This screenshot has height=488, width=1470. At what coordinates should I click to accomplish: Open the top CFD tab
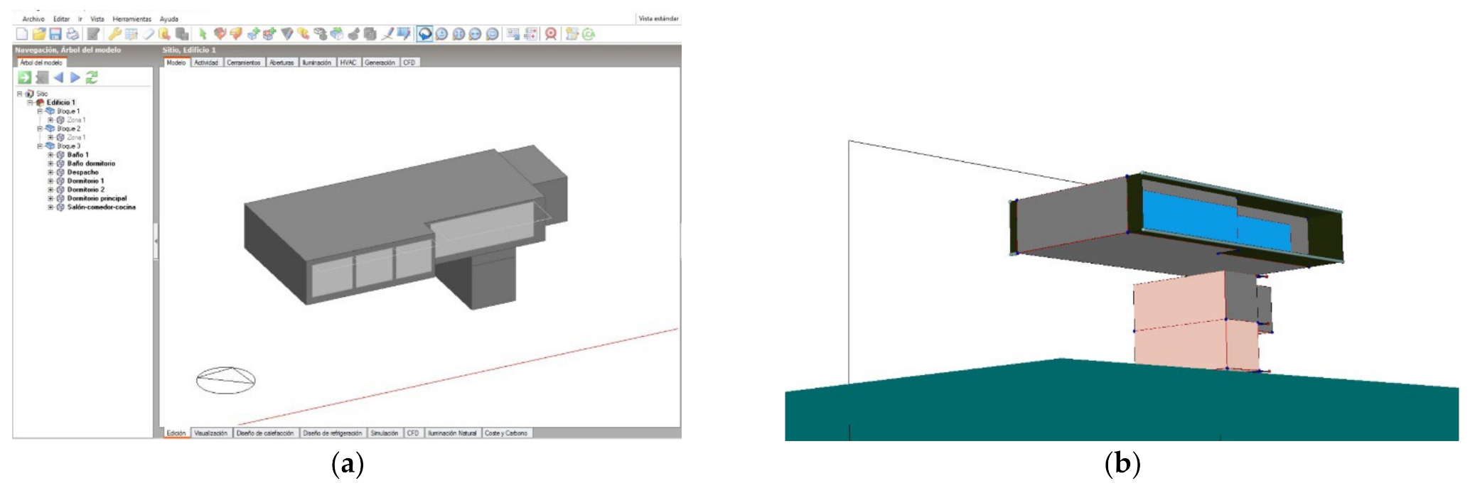click(409, 63)
